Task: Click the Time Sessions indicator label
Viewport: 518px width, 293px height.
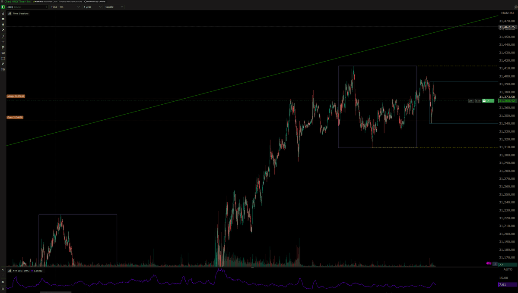Action: click(20, 13)
